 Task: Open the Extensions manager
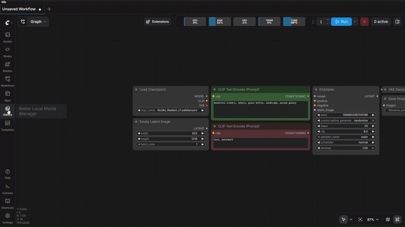(157, 22)
